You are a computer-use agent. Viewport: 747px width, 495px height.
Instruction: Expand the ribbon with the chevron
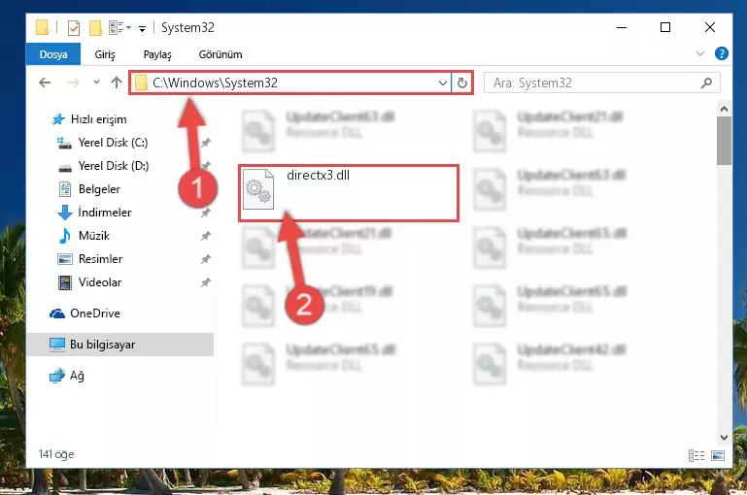[699, 53]
